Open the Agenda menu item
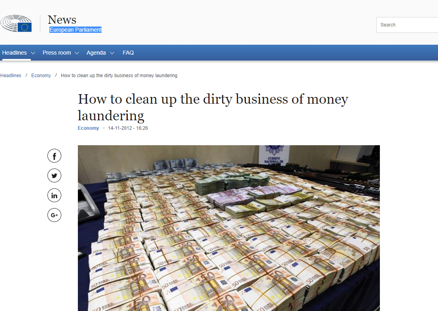Image resolution: width=438 pixels, height=311 pixels. point(96,53)
